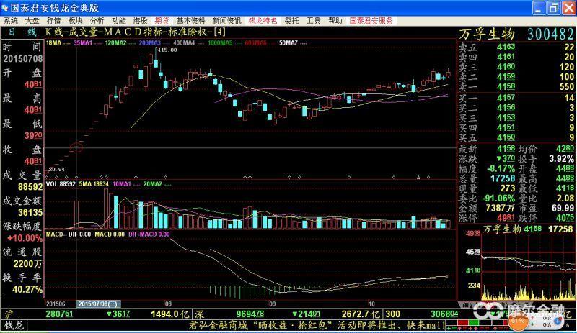Click the VOL 88592 indicator label
577x333 pixels.
[x=61, y=184]
